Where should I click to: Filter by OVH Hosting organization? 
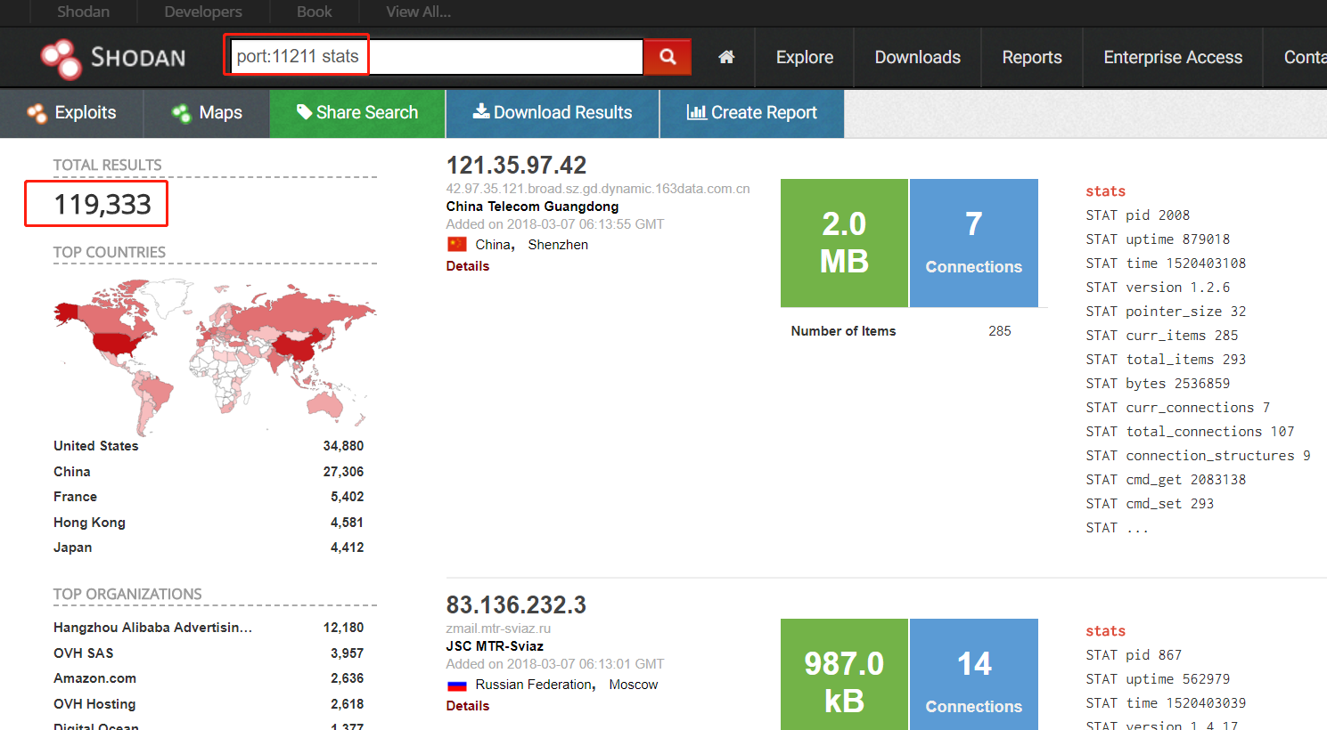(x=94, y=704)
